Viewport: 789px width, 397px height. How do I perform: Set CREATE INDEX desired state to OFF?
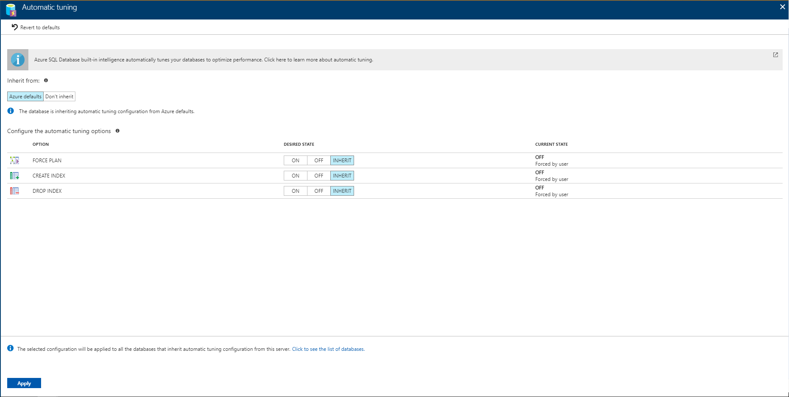(318, 175)
